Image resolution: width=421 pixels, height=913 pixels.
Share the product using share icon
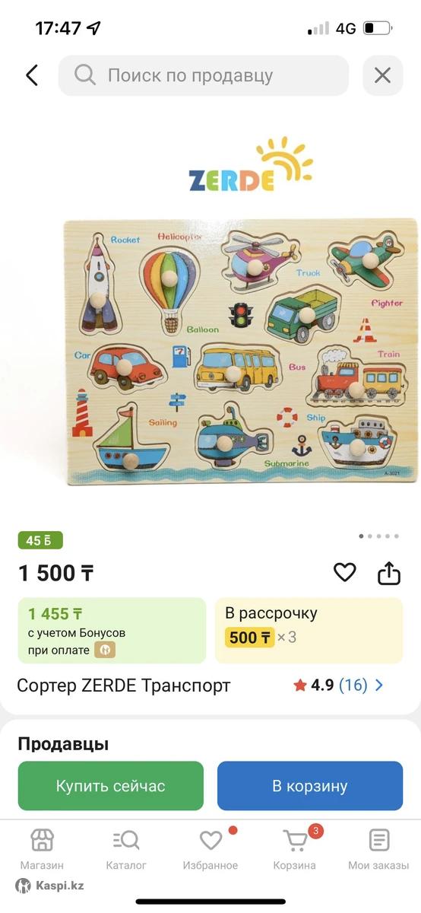[389, 572]
